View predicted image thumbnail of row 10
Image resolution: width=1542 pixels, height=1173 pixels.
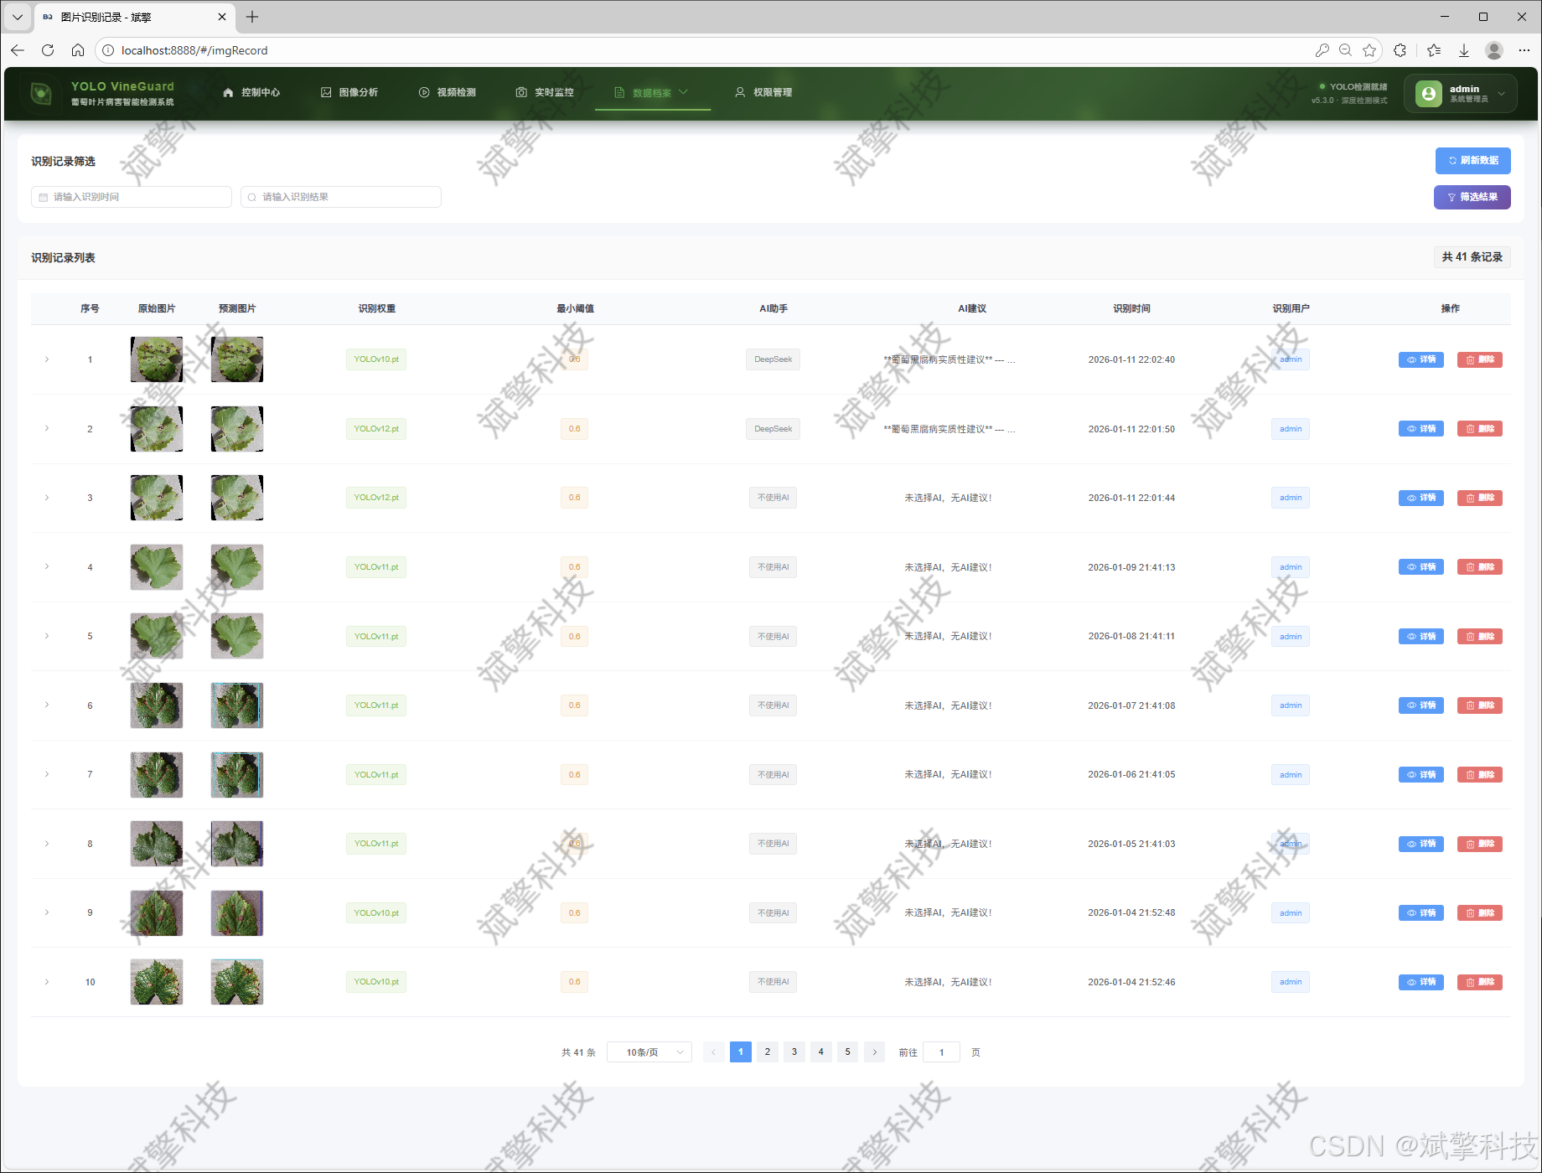click(237, 982)
